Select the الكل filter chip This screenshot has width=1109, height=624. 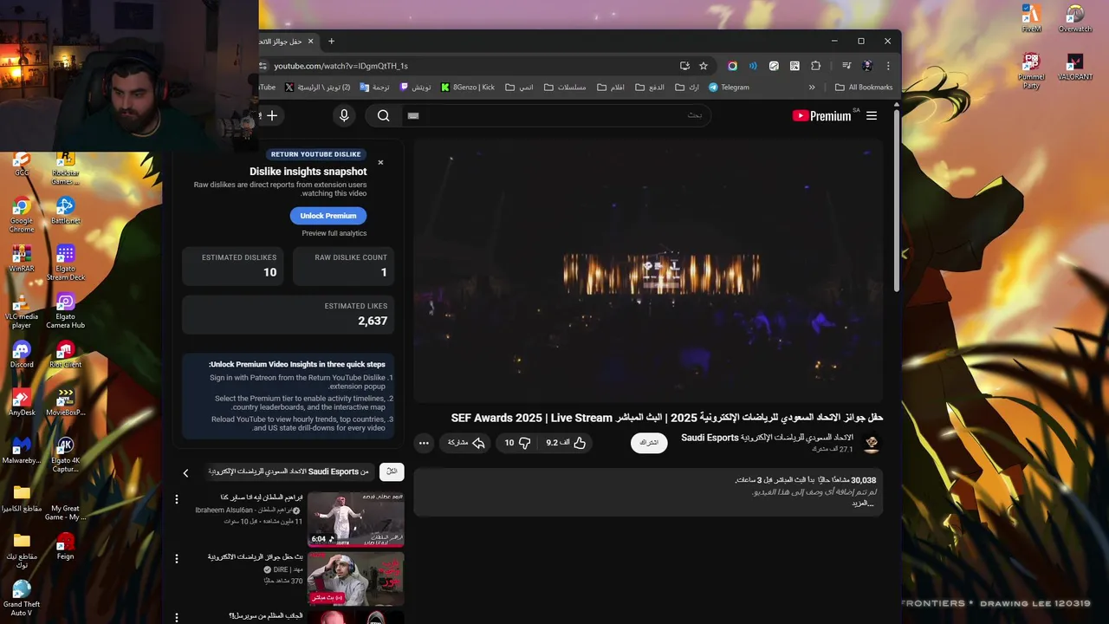(x=392, y=471)
